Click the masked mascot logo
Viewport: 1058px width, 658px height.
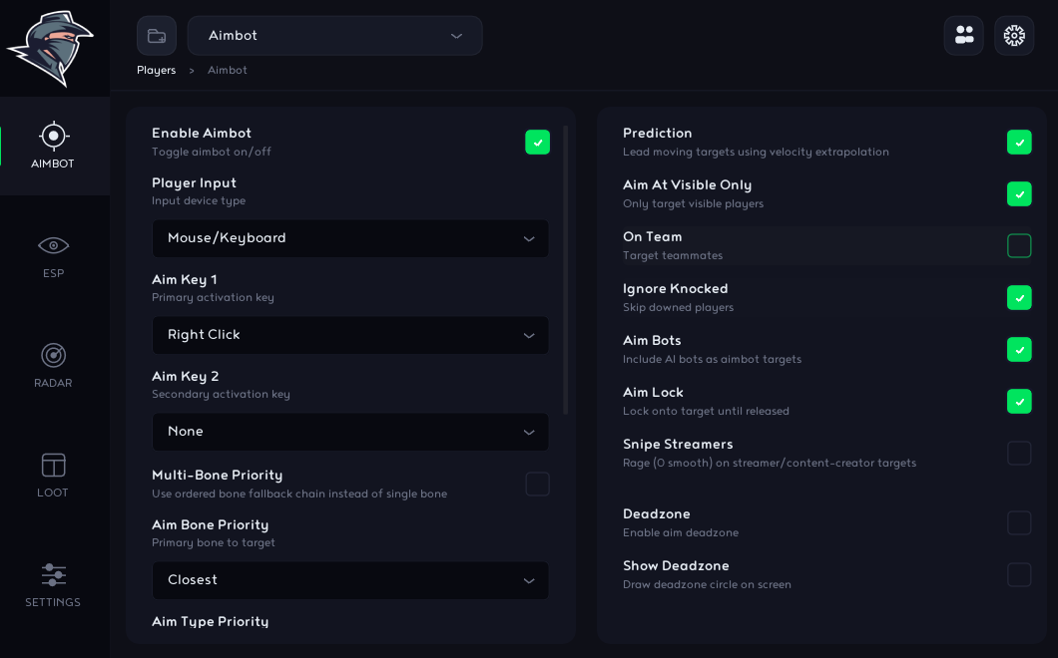click(x=51, y=48)
